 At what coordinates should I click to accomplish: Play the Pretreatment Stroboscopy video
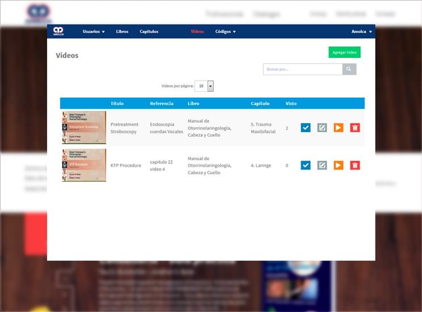tap(339, 128)
